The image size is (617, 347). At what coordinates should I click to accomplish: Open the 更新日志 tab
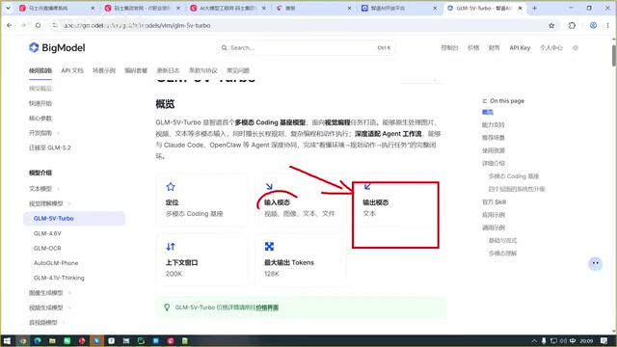tap(168, 70)
